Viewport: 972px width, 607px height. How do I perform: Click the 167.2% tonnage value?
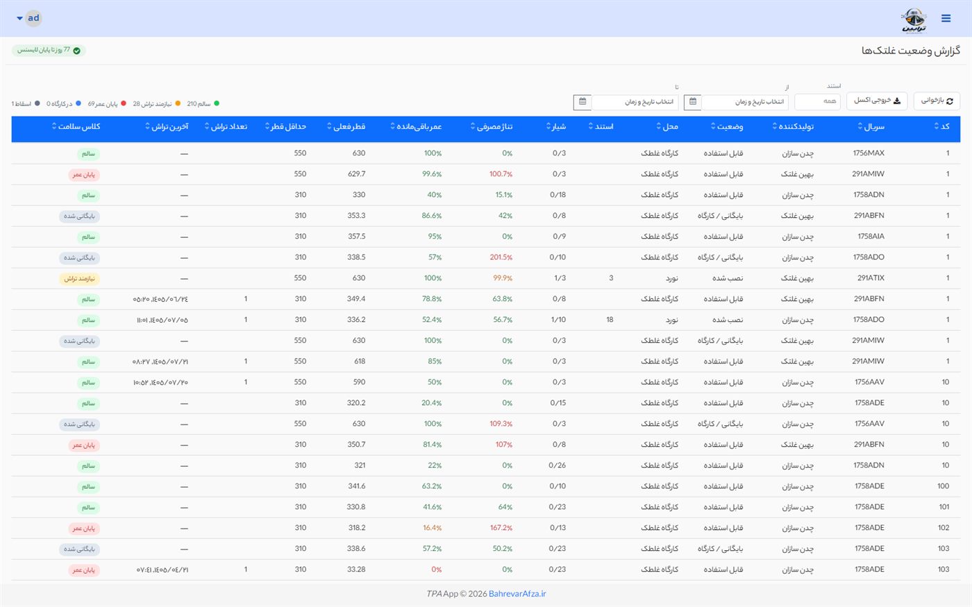pos(501,528)
